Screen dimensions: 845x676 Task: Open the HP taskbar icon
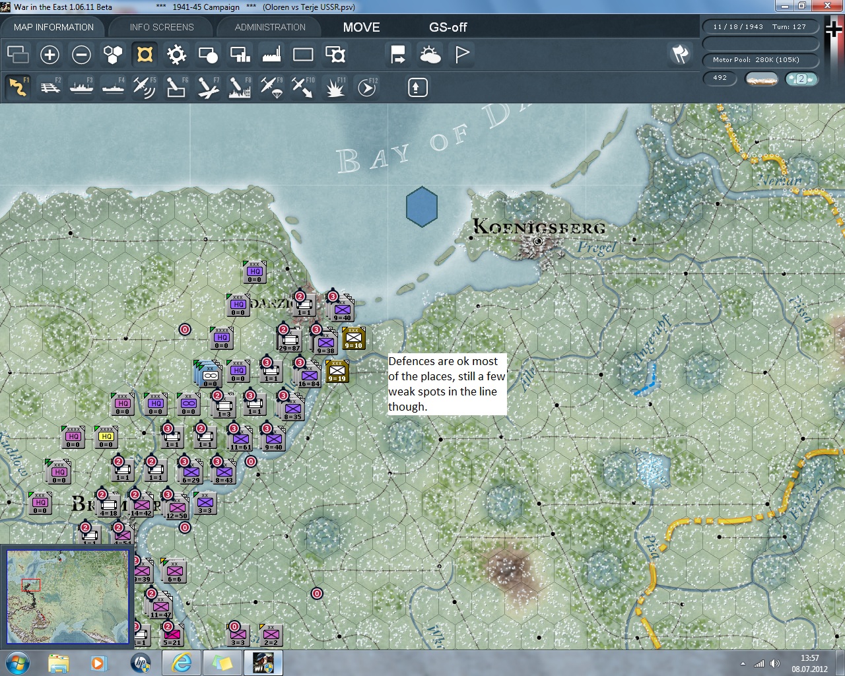coord(141,663)
